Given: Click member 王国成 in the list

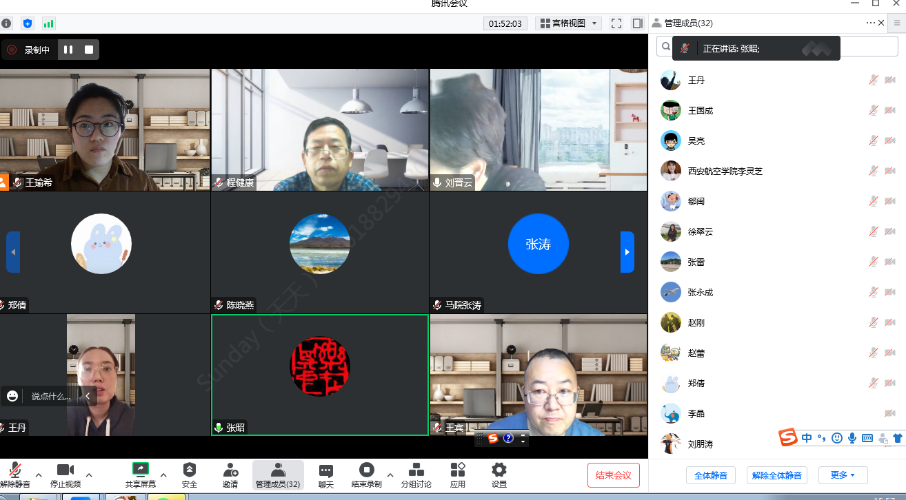Looking at the screenshot, I should [701, 110].
